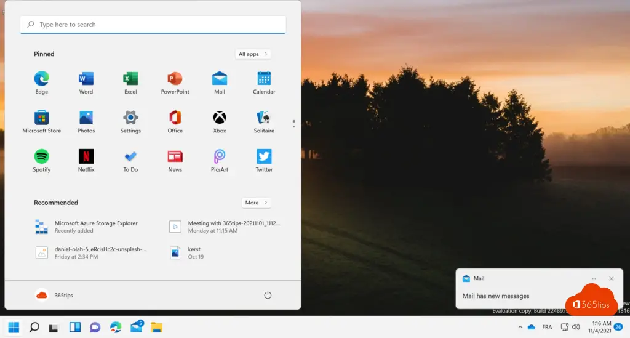Image resolution: width=630 pixels, height=338 pixels.
Task: Open daniel-olah unsplash image file
Action: pos(92,252)
